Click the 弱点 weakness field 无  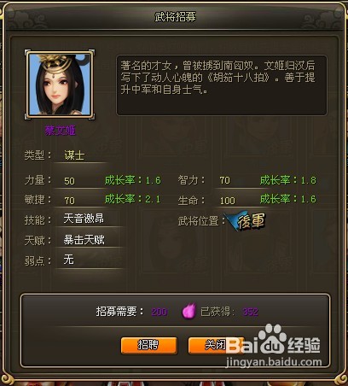coord(69,260)
